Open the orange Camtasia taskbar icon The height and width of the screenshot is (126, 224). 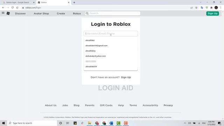(126, 123)
